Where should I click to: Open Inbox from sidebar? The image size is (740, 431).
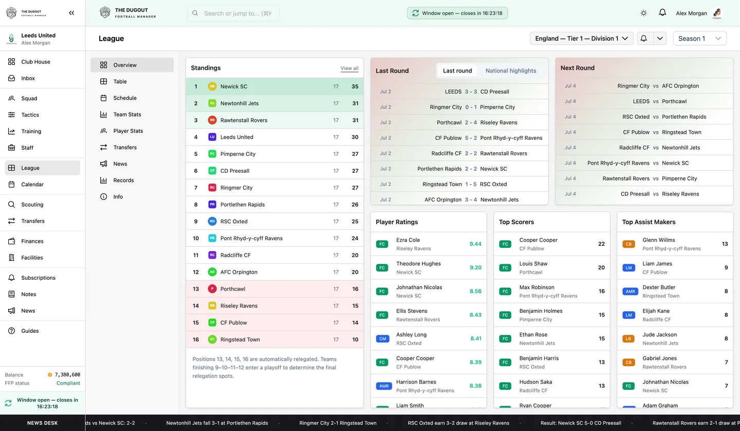[x=43, y=78]
